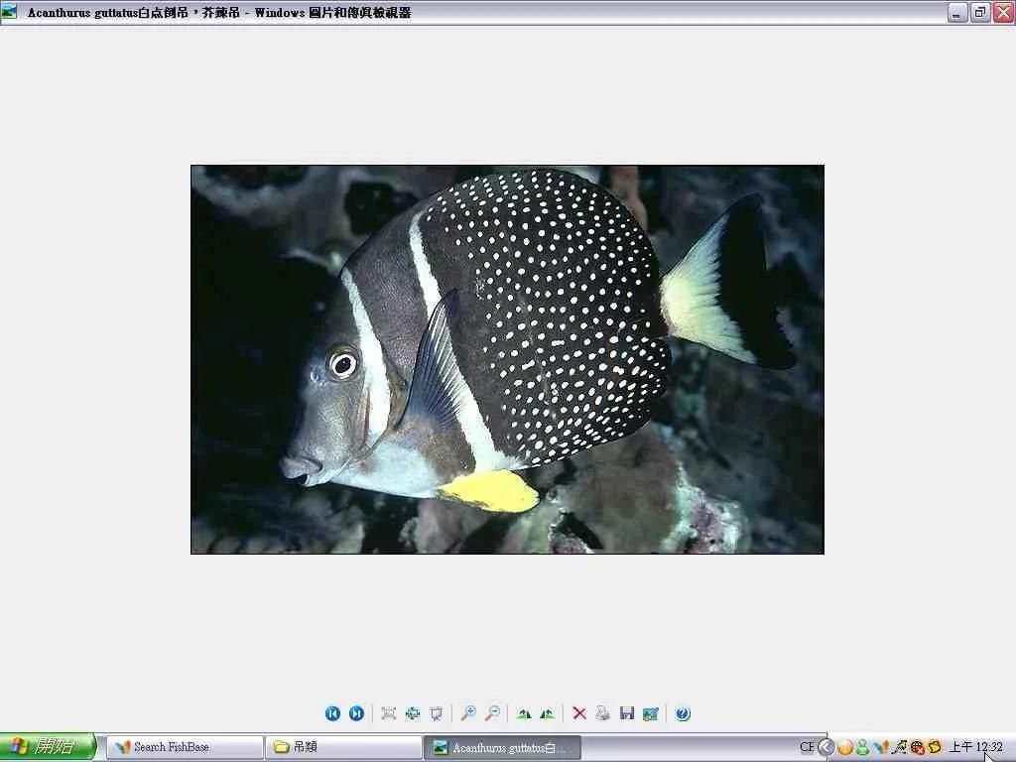Open the viewer Help icon

(x=683, y=713)
